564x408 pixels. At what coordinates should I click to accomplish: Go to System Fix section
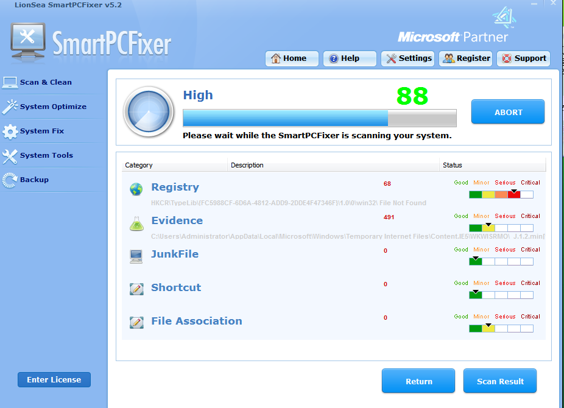click(42, 131)
